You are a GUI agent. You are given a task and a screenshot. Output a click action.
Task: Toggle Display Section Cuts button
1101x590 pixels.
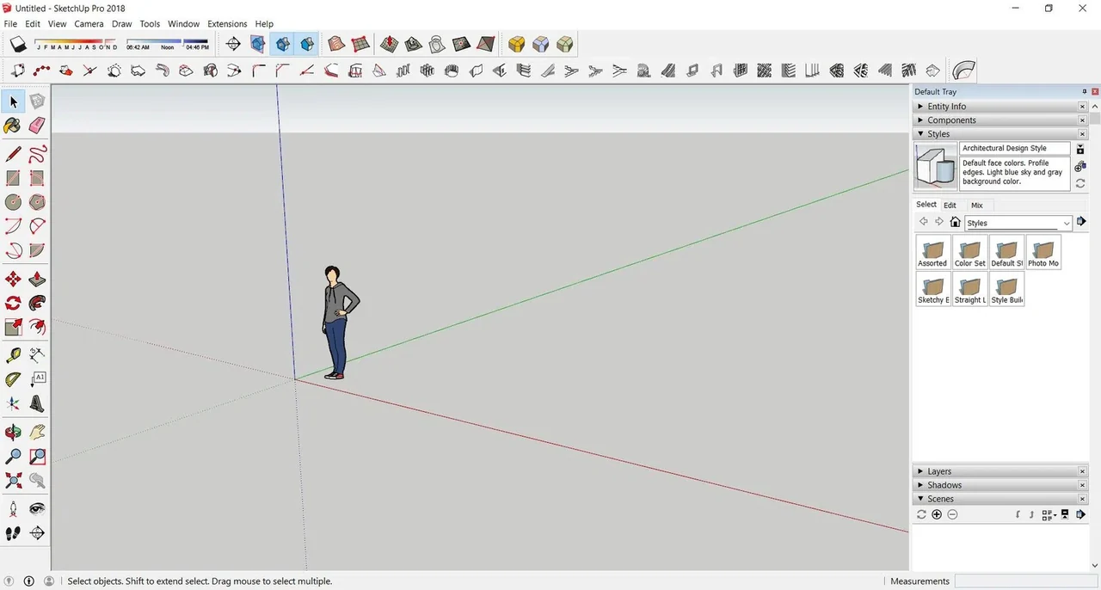[x=282, y=44]
